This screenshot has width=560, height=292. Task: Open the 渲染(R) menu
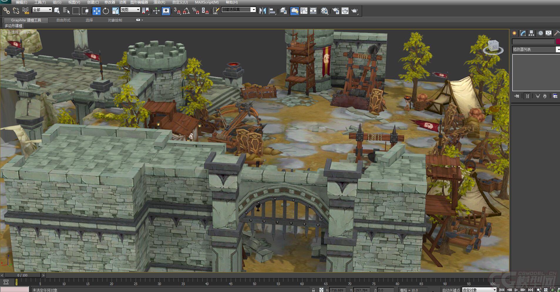(159, 2)
